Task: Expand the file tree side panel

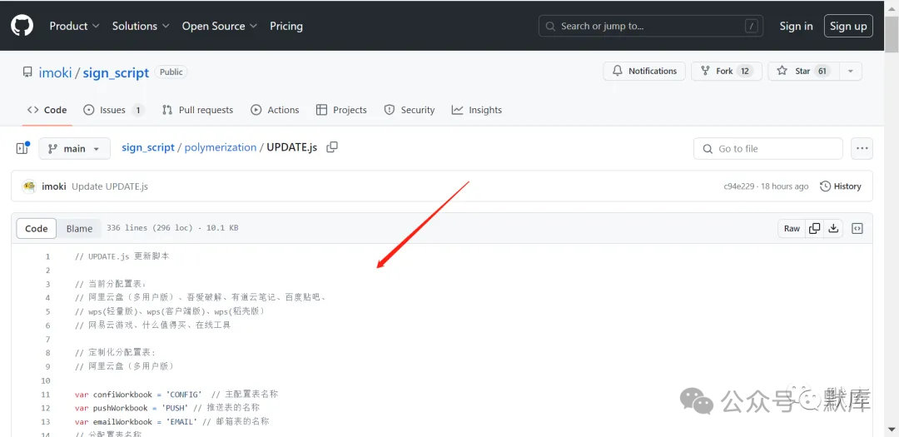Action: pyautogui.click(x=22, y=148)
